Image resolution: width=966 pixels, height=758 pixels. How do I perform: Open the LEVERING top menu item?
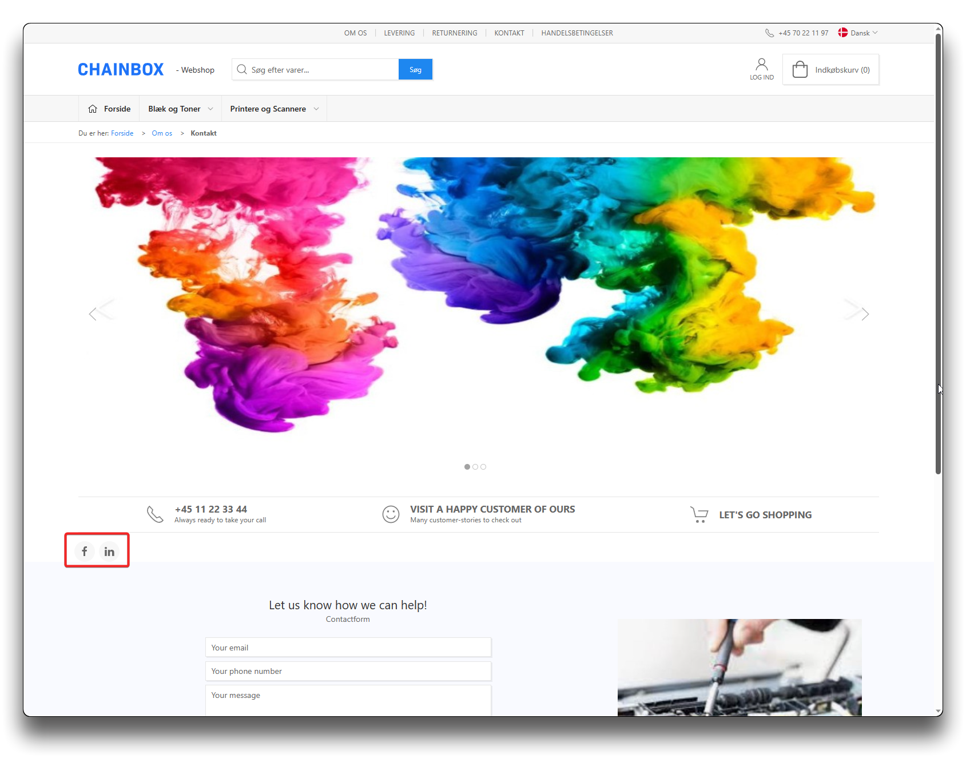[399, 33]
